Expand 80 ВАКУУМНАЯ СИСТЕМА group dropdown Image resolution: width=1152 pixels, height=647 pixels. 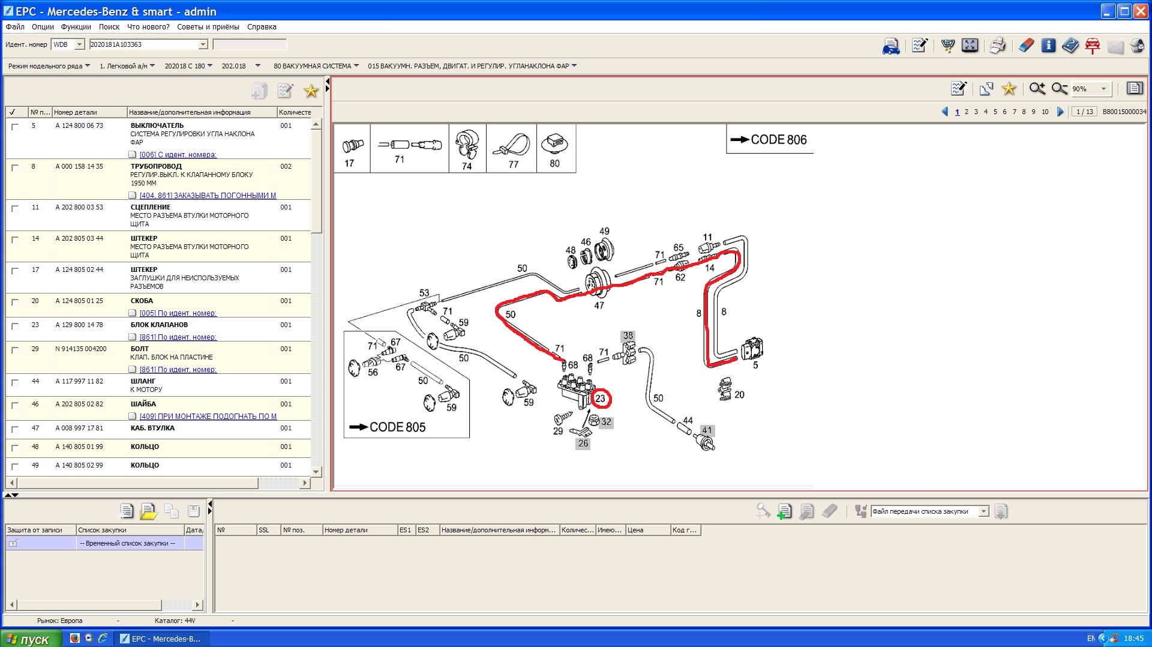tap(356, 66)
